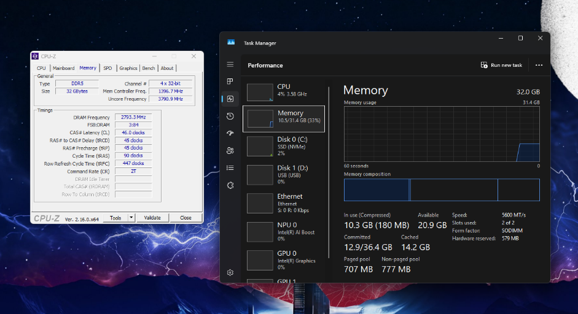Image resolution: width=578 pixels, height=314 pixels.
Task: Click the Memory composition bar
Action: [x=442, y=190]
